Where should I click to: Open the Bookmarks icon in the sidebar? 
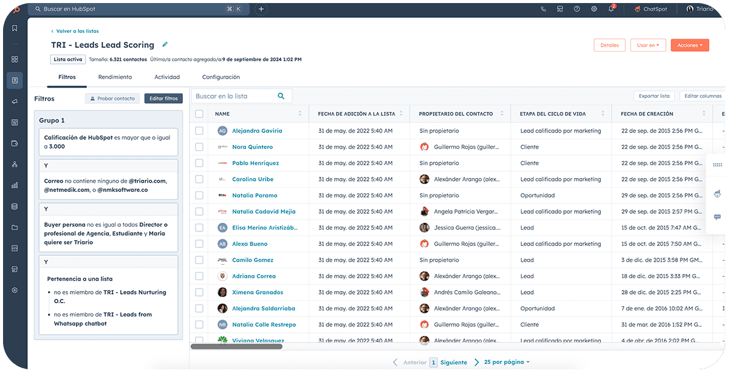[15, 29]
